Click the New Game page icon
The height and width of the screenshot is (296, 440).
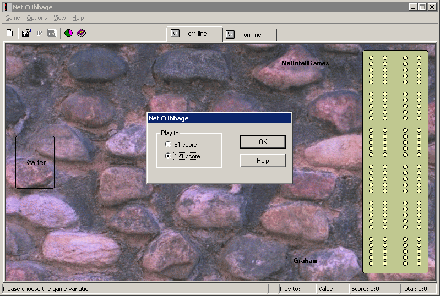[x=10, y=33]
